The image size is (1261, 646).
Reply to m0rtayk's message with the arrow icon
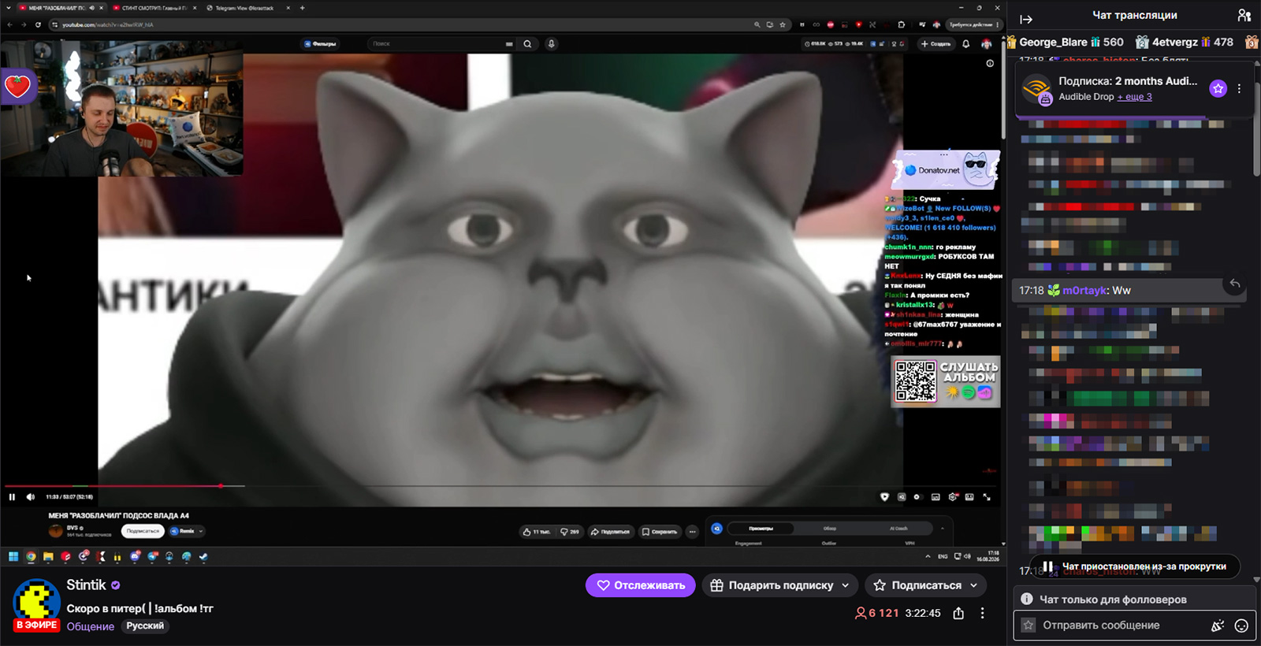click(x=1235, y=284)
